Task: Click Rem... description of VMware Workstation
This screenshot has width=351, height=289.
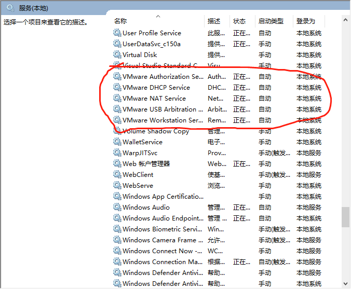Action: click(x=217, y=120)
